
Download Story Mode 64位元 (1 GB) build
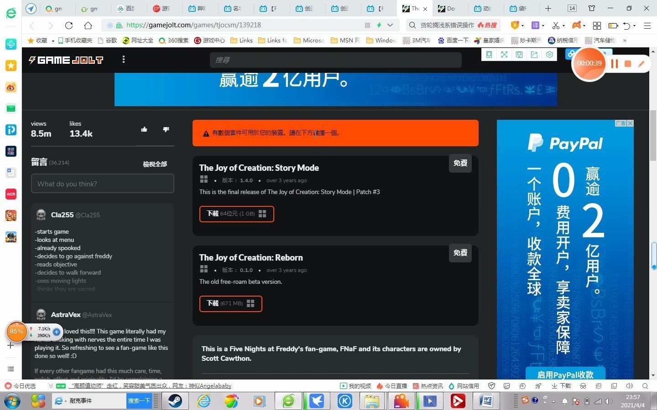point(237,214)
